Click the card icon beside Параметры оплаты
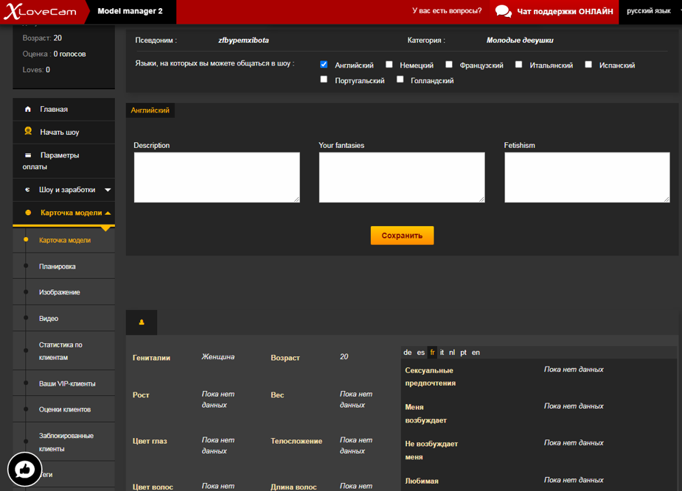Screen dimensions: 682x491 [28, 155]
